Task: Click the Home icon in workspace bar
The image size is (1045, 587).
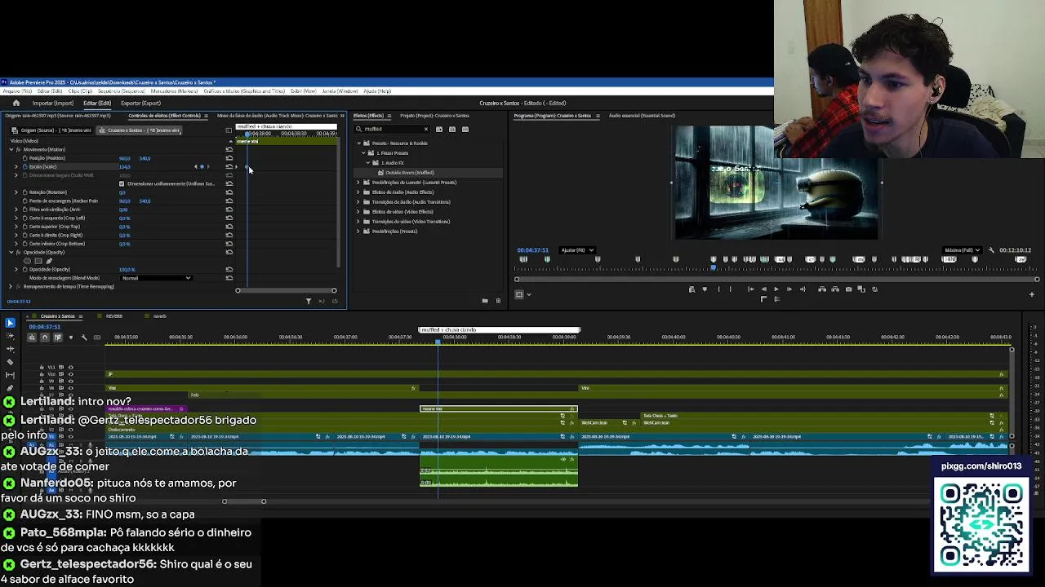Action: (x=16, y=103)
